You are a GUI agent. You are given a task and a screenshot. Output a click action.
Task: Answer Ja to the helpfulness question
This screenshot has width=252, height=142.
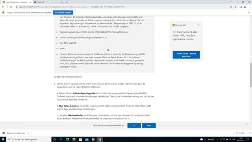coord(134,125)
